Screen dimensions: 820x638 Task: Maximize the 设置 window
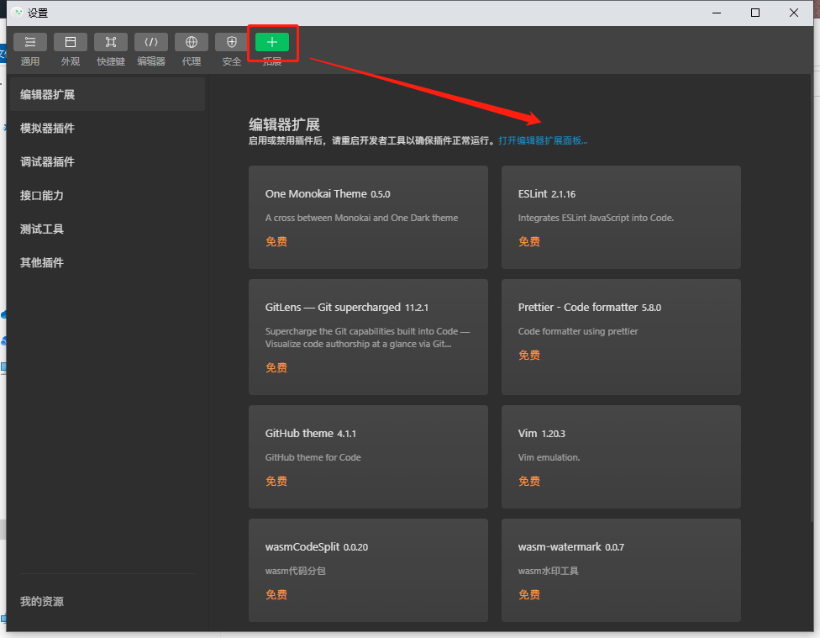click(755, 13)
